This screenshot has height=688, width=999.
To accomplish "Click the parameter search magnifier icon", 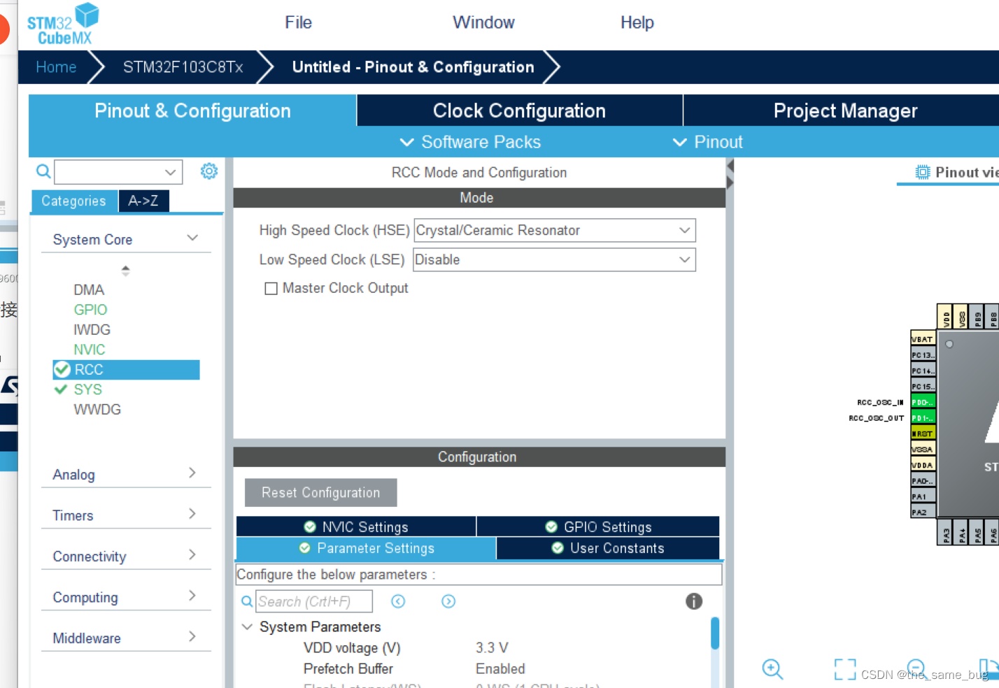I will click(247, 601).
